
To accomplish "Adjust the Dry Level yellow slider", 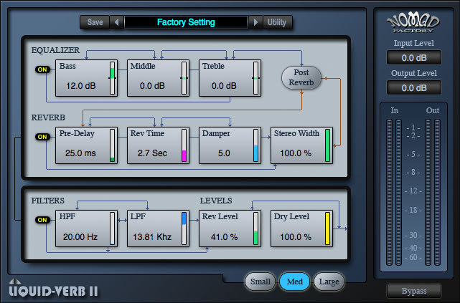I will pyautogui.click(x=327, y=229).
